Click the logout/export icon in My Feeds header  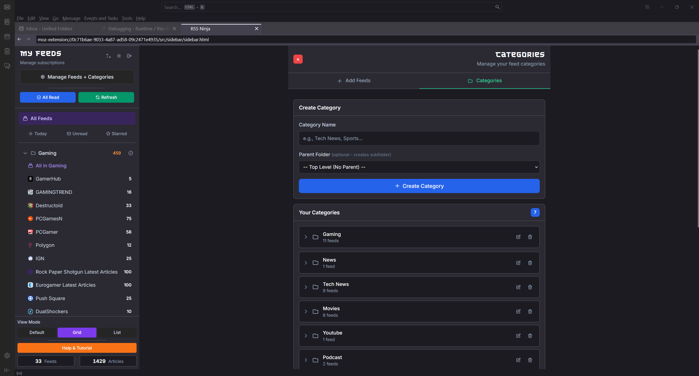(x=129, y=56)
